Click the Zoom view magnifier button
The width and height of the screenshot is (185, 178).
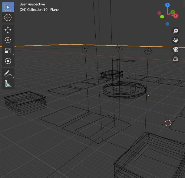[x=176, y=31]
